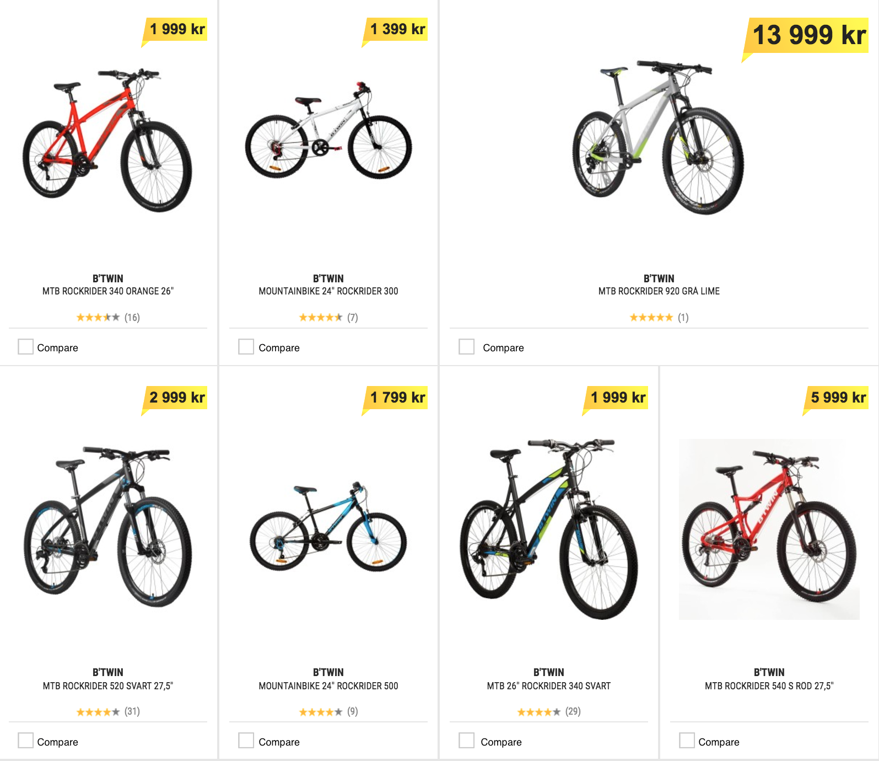Screen dimensions: 879x761
Task: Open the red Rockrider 540 S bike photo
Action: (x=769, y=529)
